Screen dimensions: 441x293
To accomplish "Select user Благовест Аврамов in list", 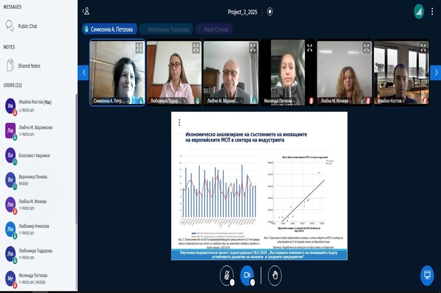I will 34,156.
